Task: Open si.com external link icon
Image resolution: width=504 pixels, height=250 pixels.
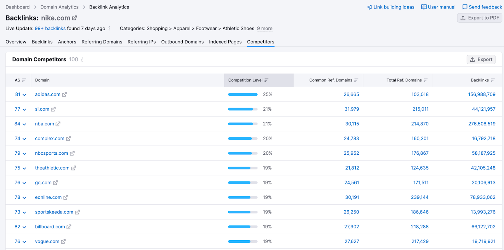Action: 53,109
